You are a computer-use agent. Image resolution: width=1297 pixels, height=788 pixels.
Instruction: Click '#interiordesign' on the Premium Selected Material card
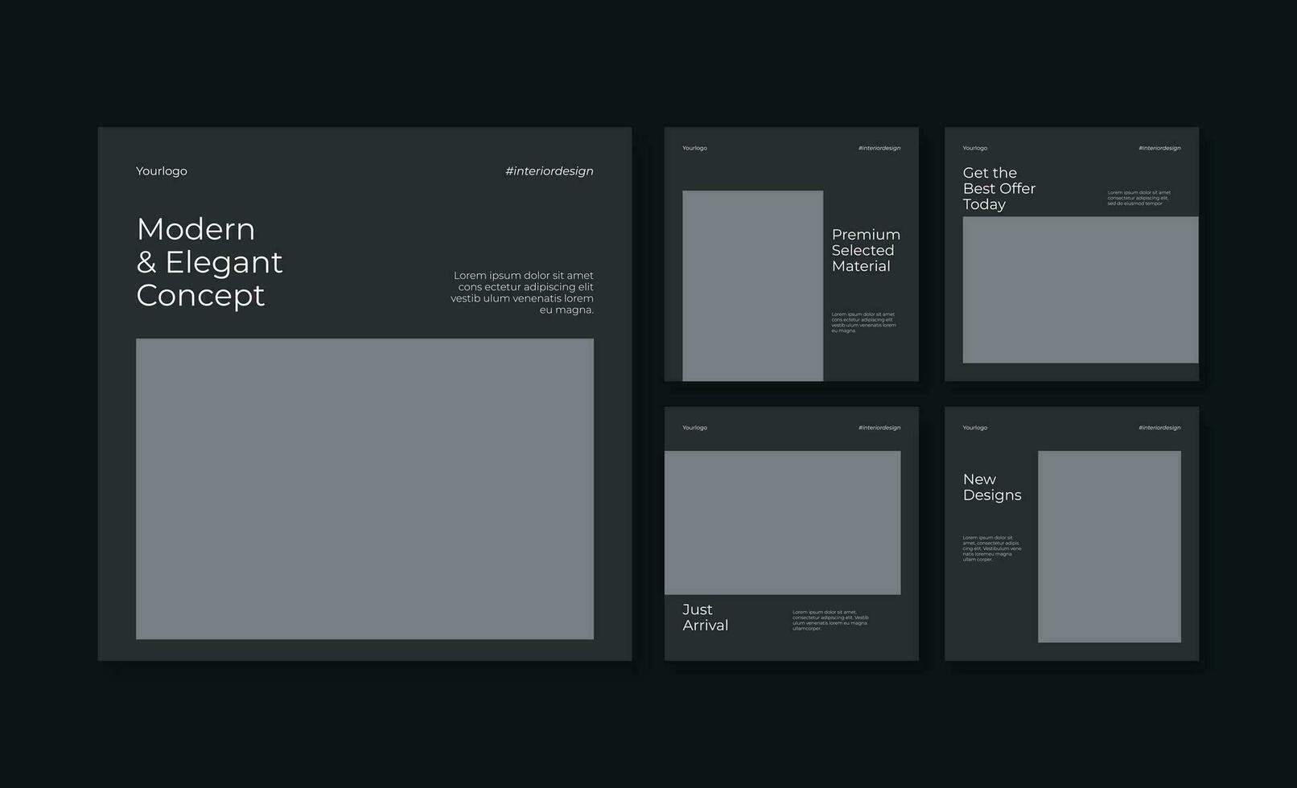(x=879, y=148)
